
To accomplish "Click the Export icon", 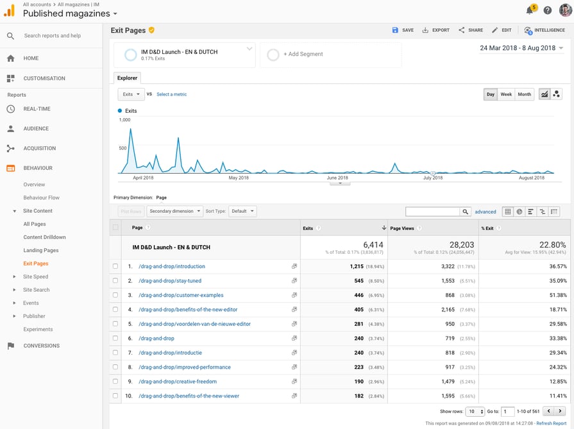I will tap(425, 30).
